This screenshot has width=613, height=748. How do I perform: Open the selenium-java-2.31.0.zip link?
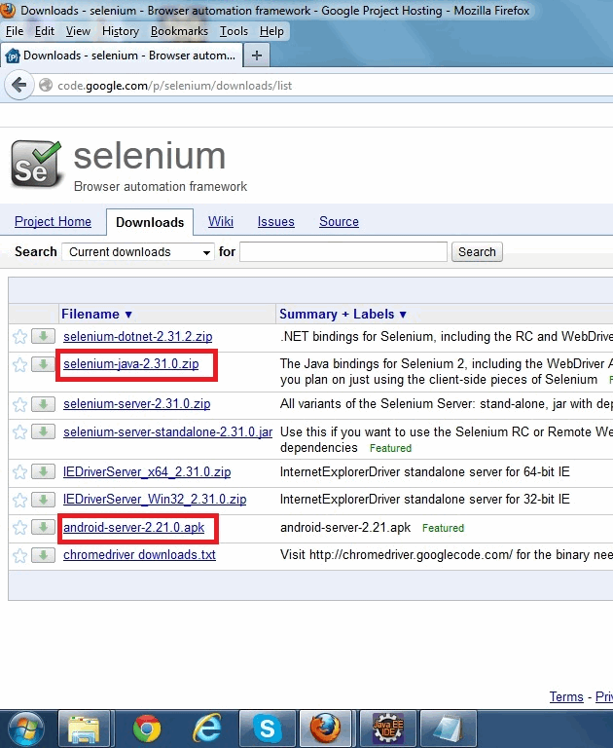pos(131,364)
